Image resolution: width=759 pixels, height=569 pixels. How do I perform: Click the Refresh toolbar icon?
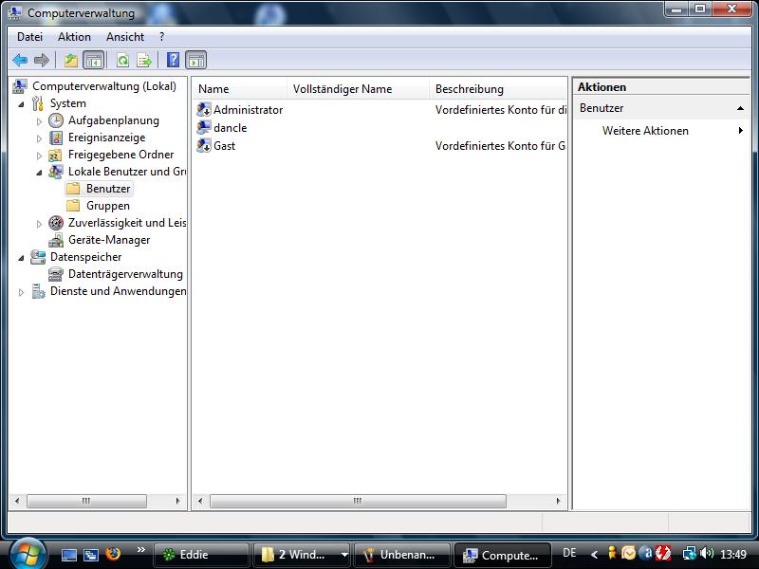pos(122,61)
